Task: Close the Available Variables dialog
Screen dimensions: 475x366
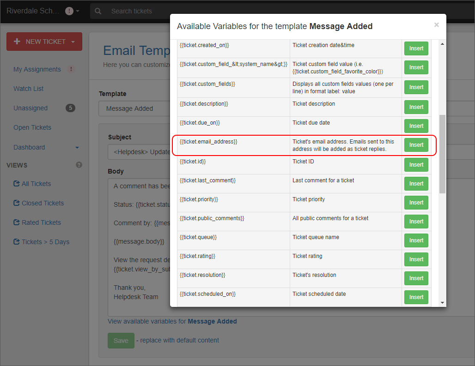Action: tap(436, 25)
